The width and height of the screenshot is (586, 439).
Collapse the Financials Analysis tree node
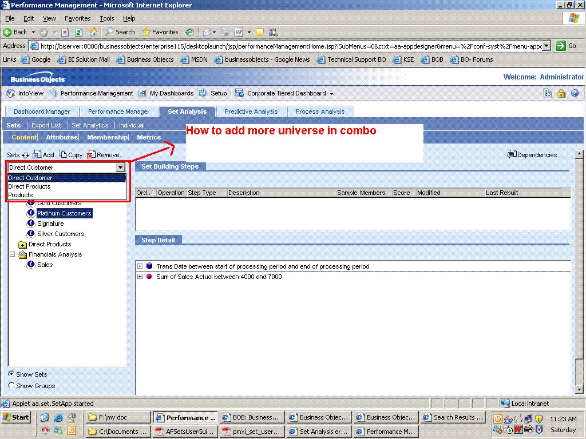(x=12, y=254)
